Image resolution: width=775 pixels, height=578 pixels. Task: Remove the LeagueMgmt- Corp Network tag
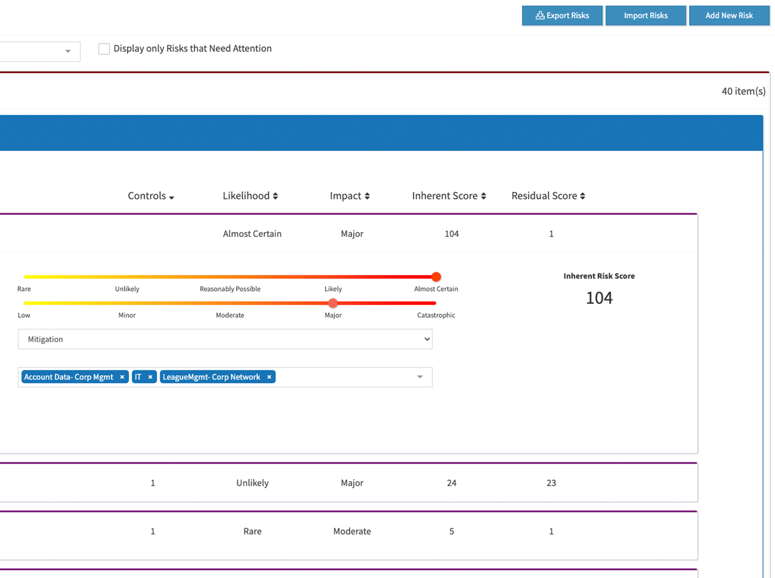pyautogui.click(x=269, y=377)
